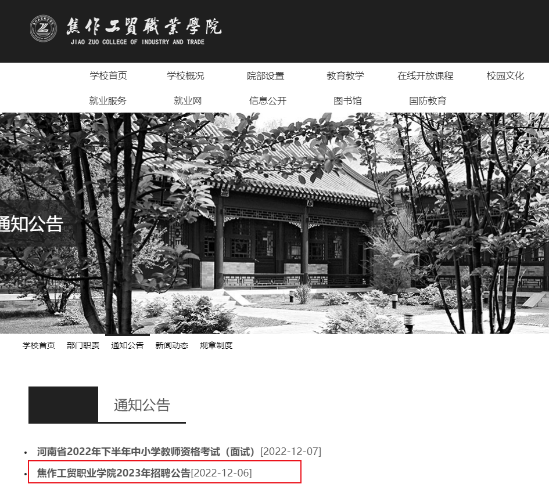
Task: Open 校园文化 menu item
Action: pos(505,75)
